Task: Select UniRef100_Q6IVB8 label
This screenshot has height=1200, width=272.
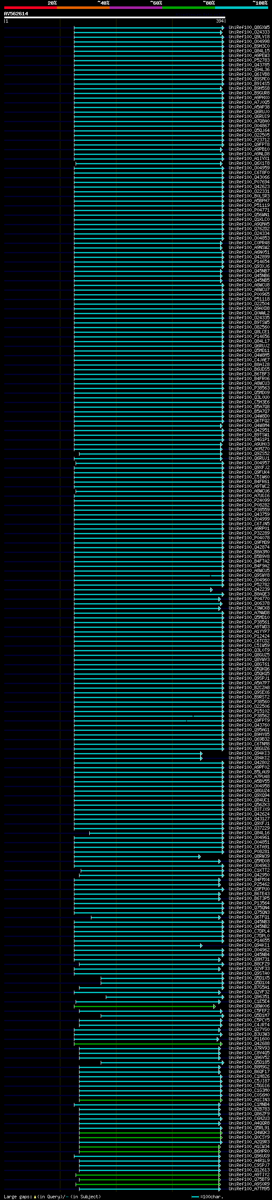Action: [249, 74]
